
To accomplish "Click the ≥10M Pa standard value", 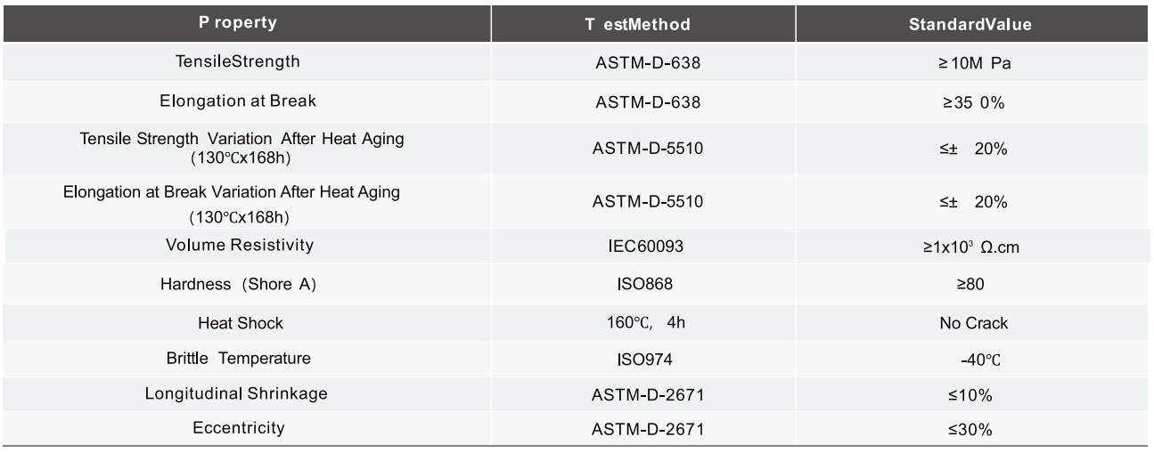I will coord(970,65).
